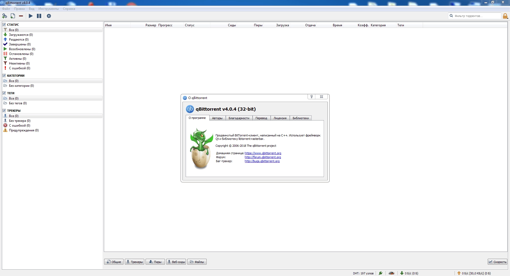Click the DHT: 197 узлов status text
Screen dimensions: 510x276
[x=363, y=273]
